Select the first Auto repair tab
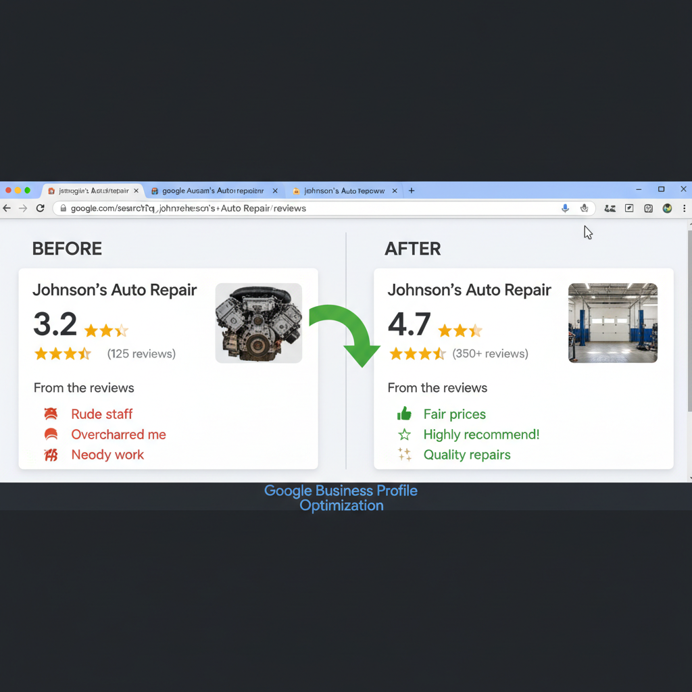This screenshot has width=692, height=692. point(93,191)
